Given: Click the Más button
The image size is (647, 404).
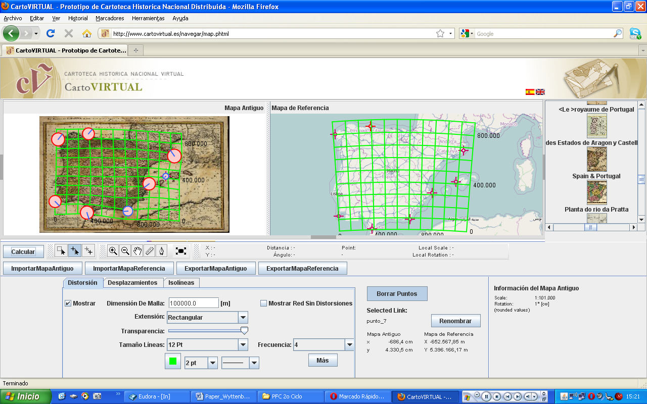Looking at the screenshot, I should click(x=322, y=360).
